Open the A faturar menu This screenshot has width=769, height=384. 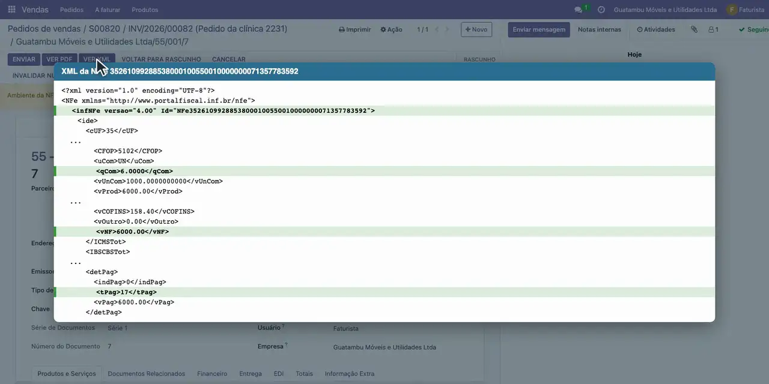tap(108, 10)
